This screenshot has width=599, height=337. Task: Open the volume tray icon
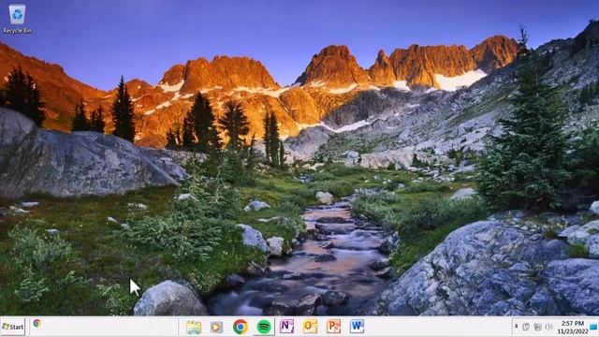(x=549, y=327)
